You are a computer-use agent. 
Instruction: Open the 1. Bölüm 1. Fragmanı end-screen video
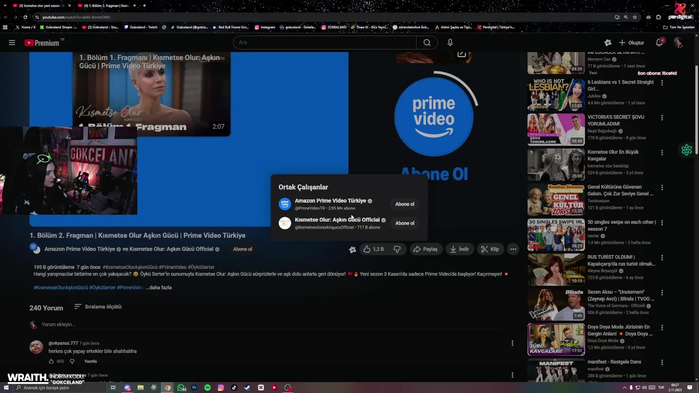click(x=151, y=93)
